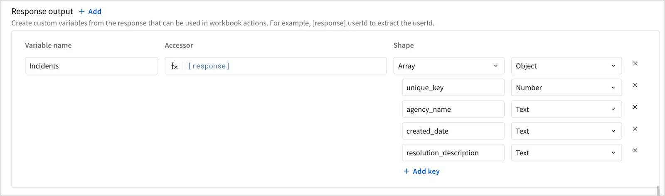
Task: Delete the unique_key key row
Action: [635, 85]
